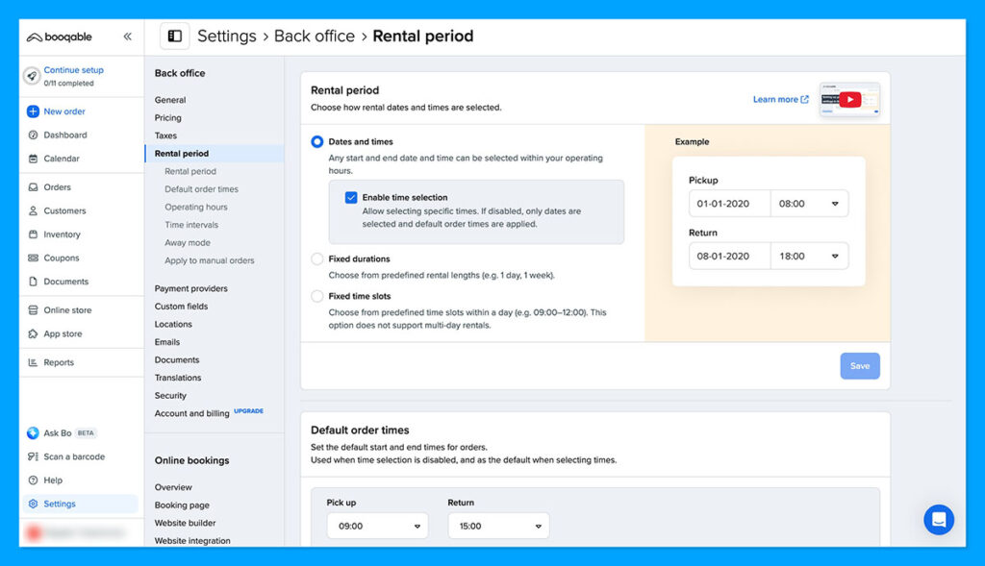The image size is (985, 566).
Task: Open Emails settings
Action: [167, 342]
